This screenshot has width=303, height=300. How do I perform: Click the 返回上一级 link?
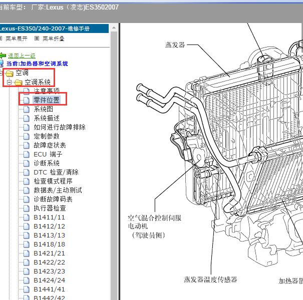22,56
